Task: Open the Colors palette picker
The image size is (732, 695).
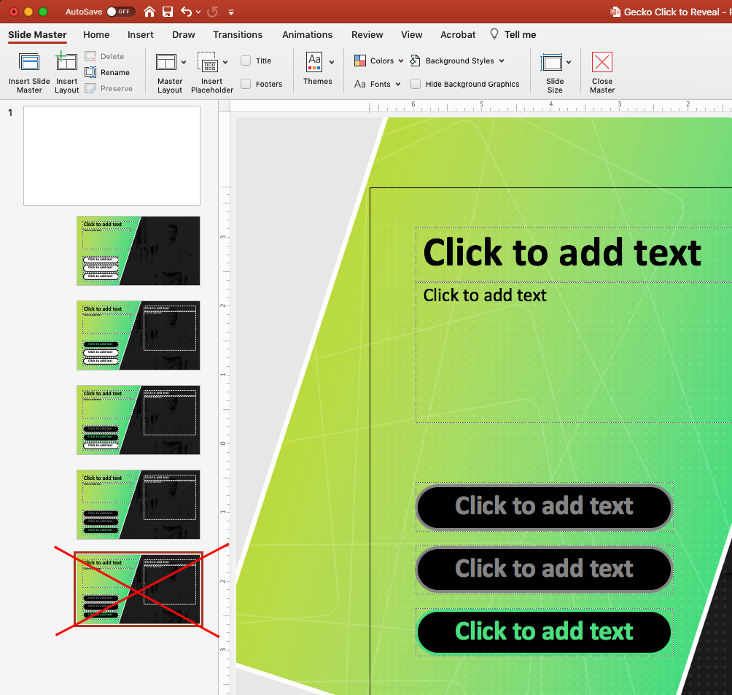Action: click(x=378, y=61)
